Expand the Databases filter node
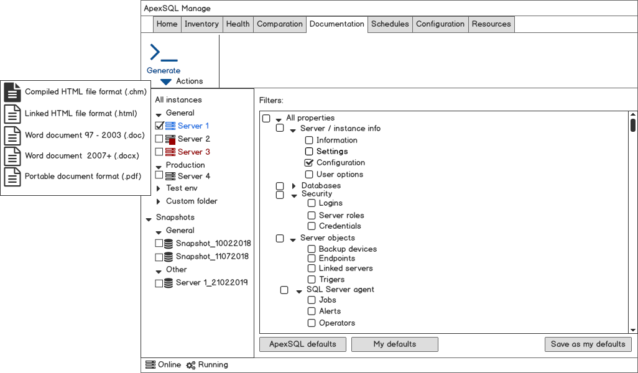The width and height of the screenshot is (638, 373). (294, 186)
